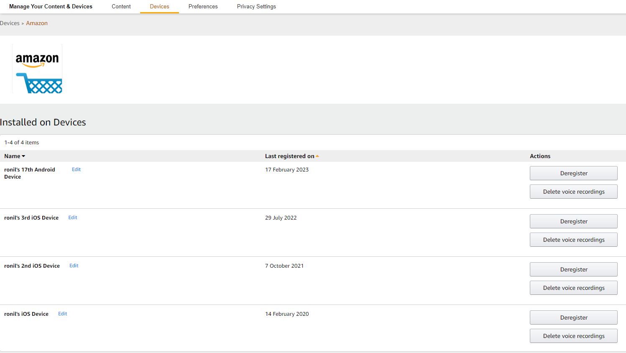Delete voice recordings for ronil's 3rd iOS Device
The image size is (626, 353).
[x=573, y=240]
